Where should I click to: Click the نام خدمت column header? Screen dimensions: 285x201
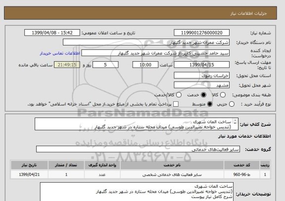click(172, 165)
